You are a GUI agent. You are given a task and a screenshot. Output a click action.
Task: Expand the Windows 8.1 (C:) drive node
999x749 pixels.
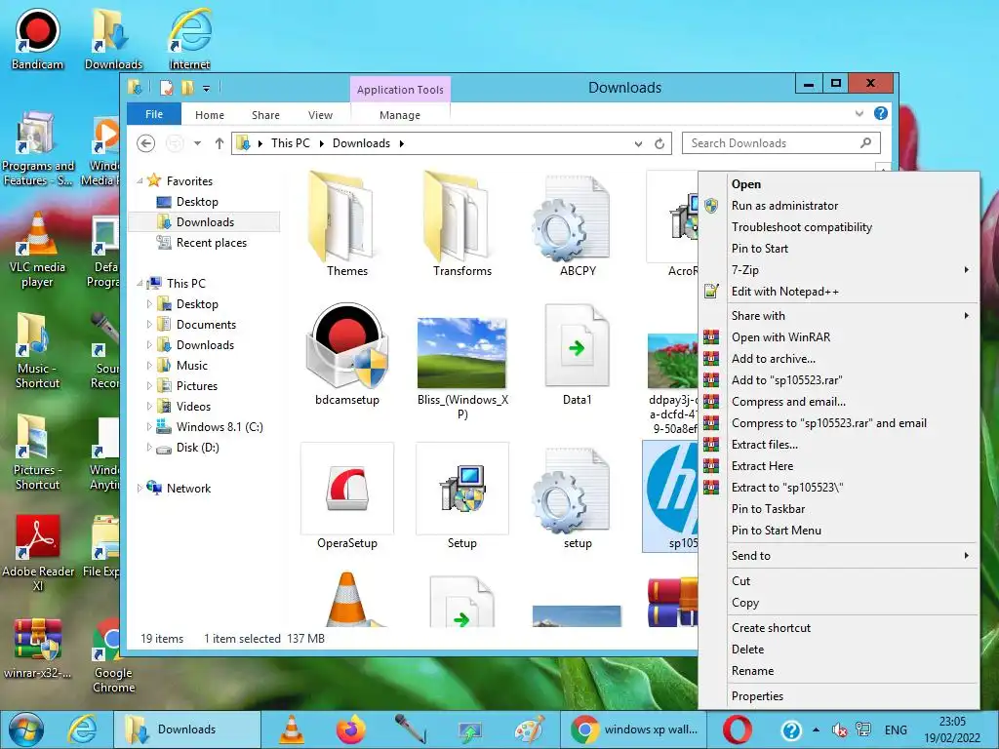[x=149, y=426]
